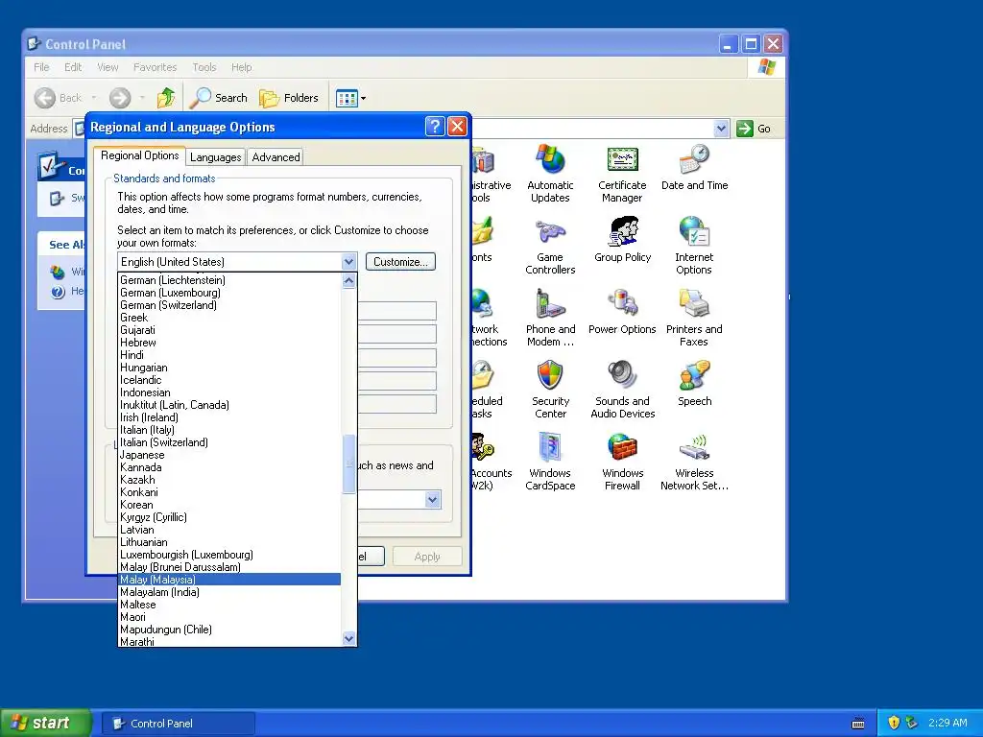Viewport: 983px width, 737px height.
Task: Switch to the Languages tab
Action: pos(216,157)
